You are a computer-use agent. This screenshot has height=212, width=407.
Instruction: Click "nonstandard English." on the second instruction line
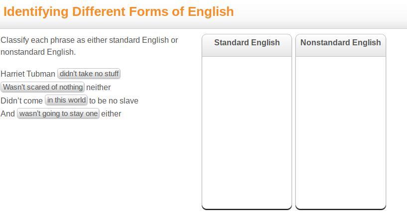pos(38,52)
